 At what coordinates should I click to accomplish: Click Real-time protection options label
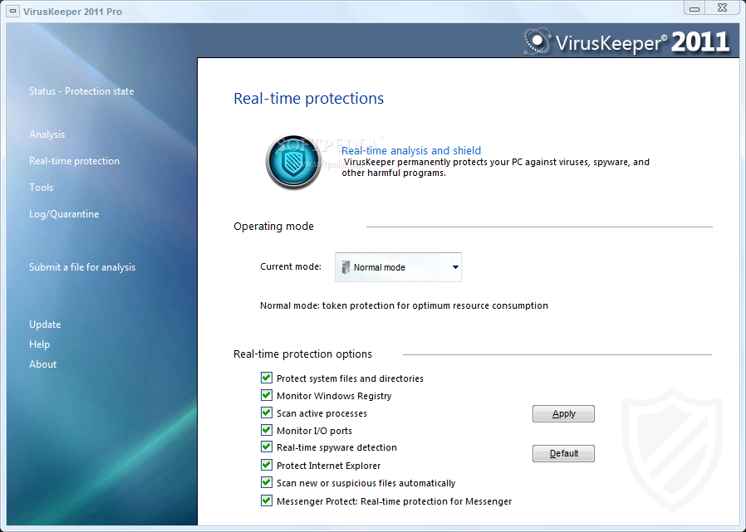click(302, 354)
